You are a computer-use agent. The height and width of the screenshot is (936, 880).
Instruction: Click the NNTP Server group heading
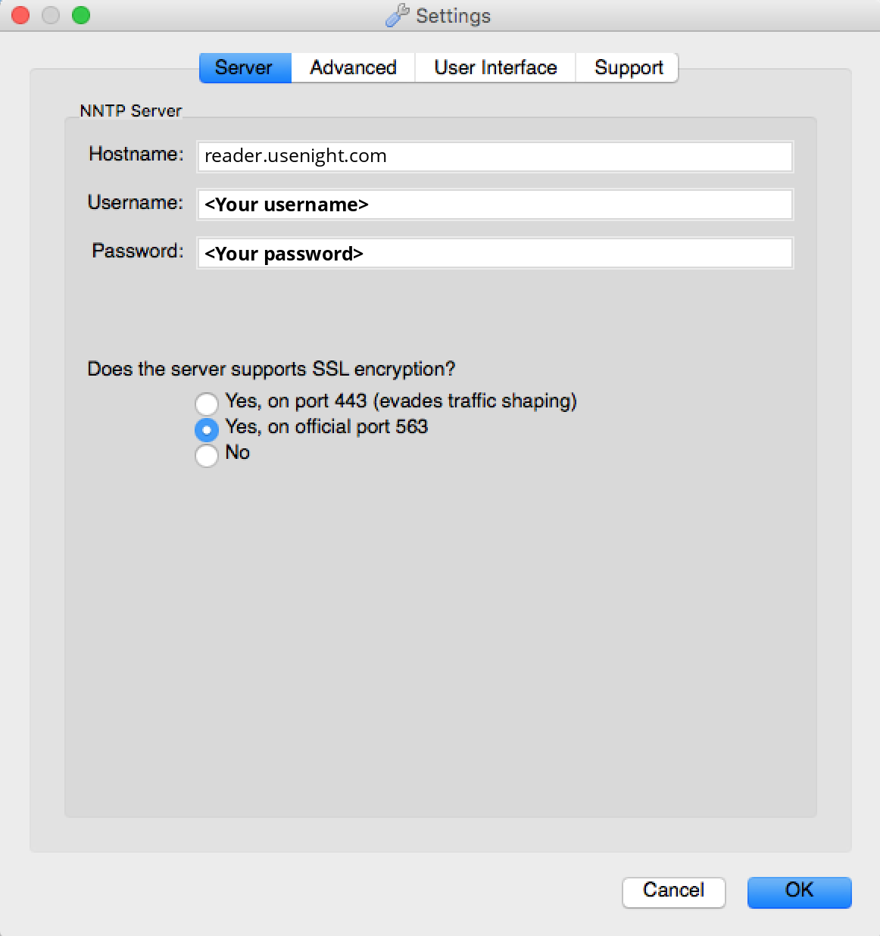[131, 111]
